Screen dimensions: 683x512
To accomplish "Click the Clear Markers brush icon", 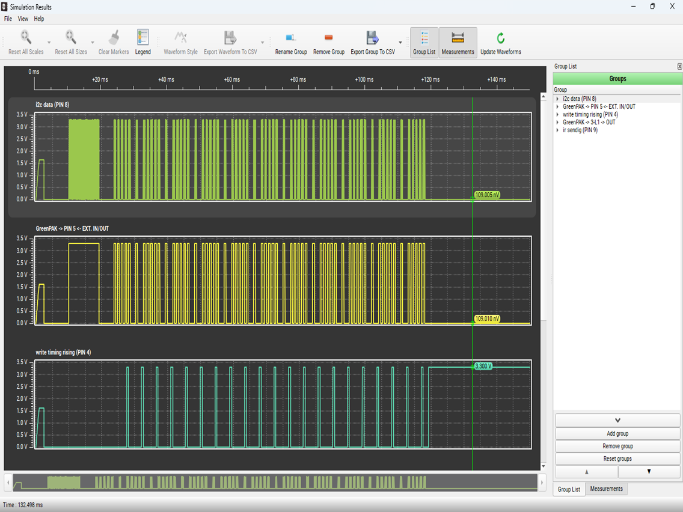I will tap(114, 38).
